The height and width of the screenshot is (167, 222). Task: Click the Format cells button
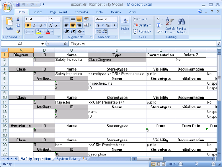click(x=142, y=32)
